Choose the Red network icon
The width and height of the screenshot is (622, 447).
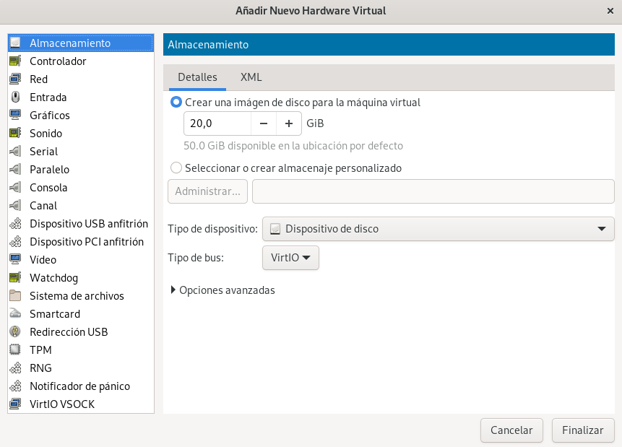click(15, 79)
